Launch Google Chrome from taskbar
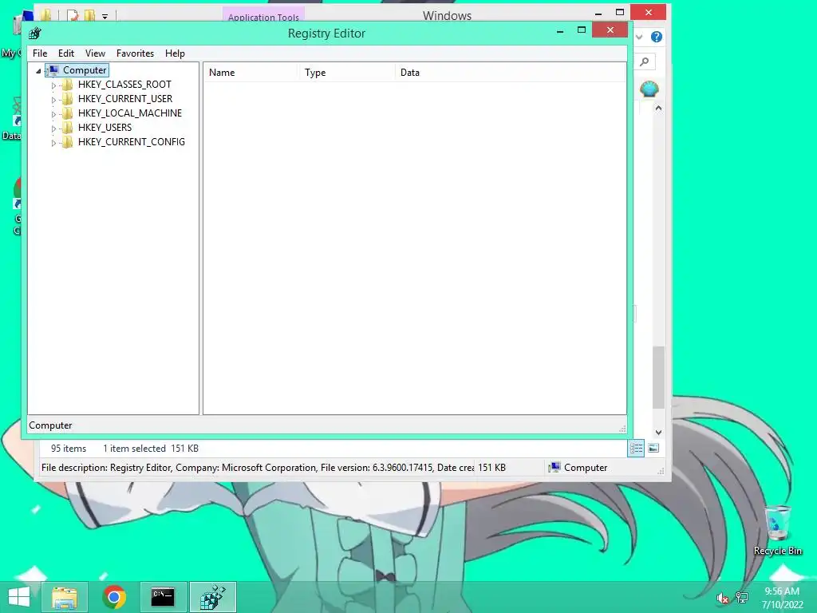 (114, 597)
